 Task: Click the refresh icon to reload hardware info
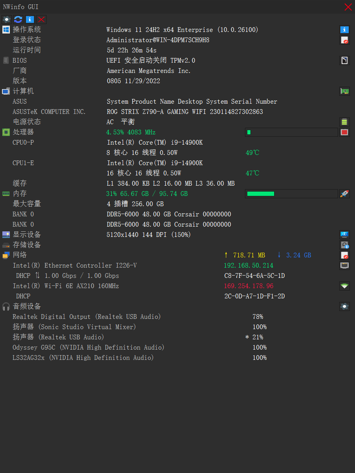(x=18, y=19)
